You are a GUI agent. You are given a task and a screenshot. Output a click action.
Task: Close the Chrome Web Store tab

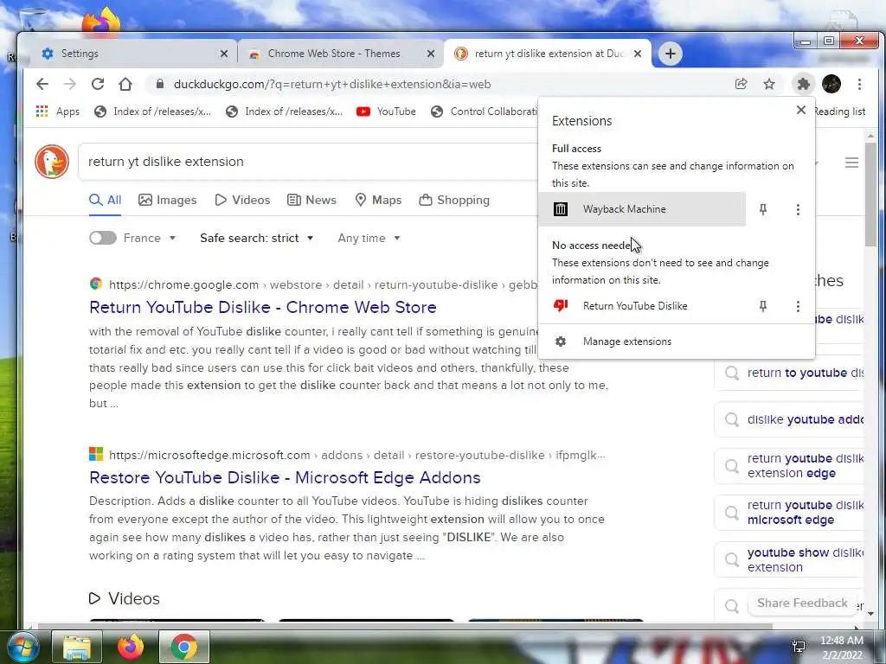431,54
